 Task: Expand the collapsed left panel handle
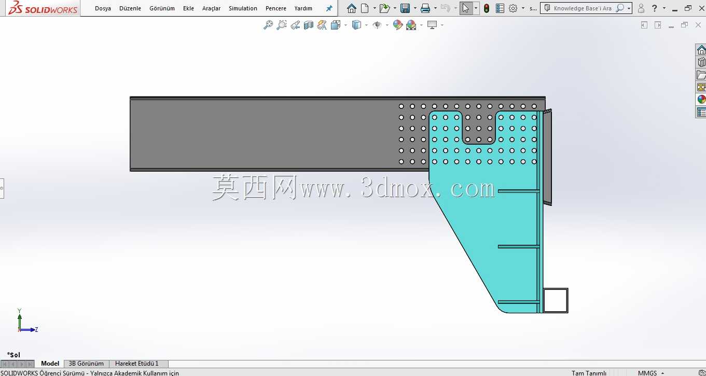[x=2, y=188]
